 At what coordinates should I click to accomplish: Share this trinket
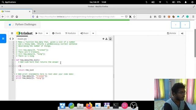point(85,33)
